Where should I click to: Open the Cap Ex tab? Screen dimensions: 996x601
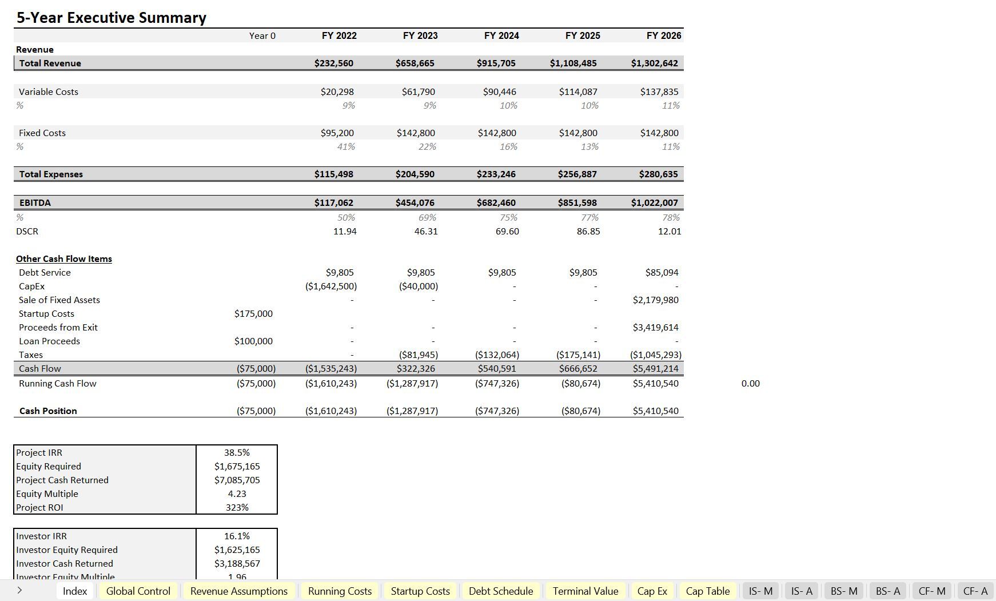652,591
